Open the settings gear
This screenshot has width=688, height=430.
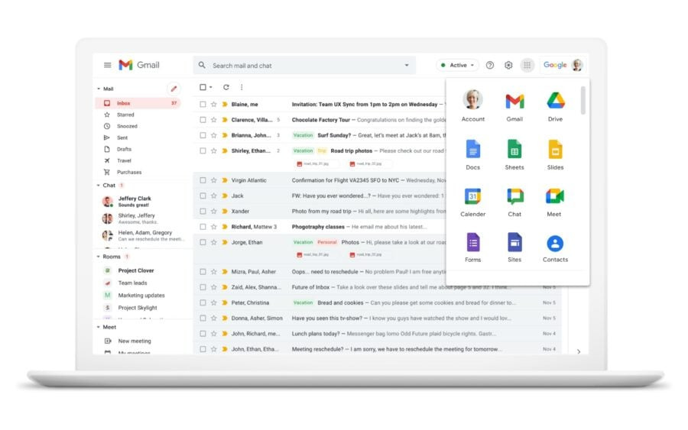click(508, 66)
